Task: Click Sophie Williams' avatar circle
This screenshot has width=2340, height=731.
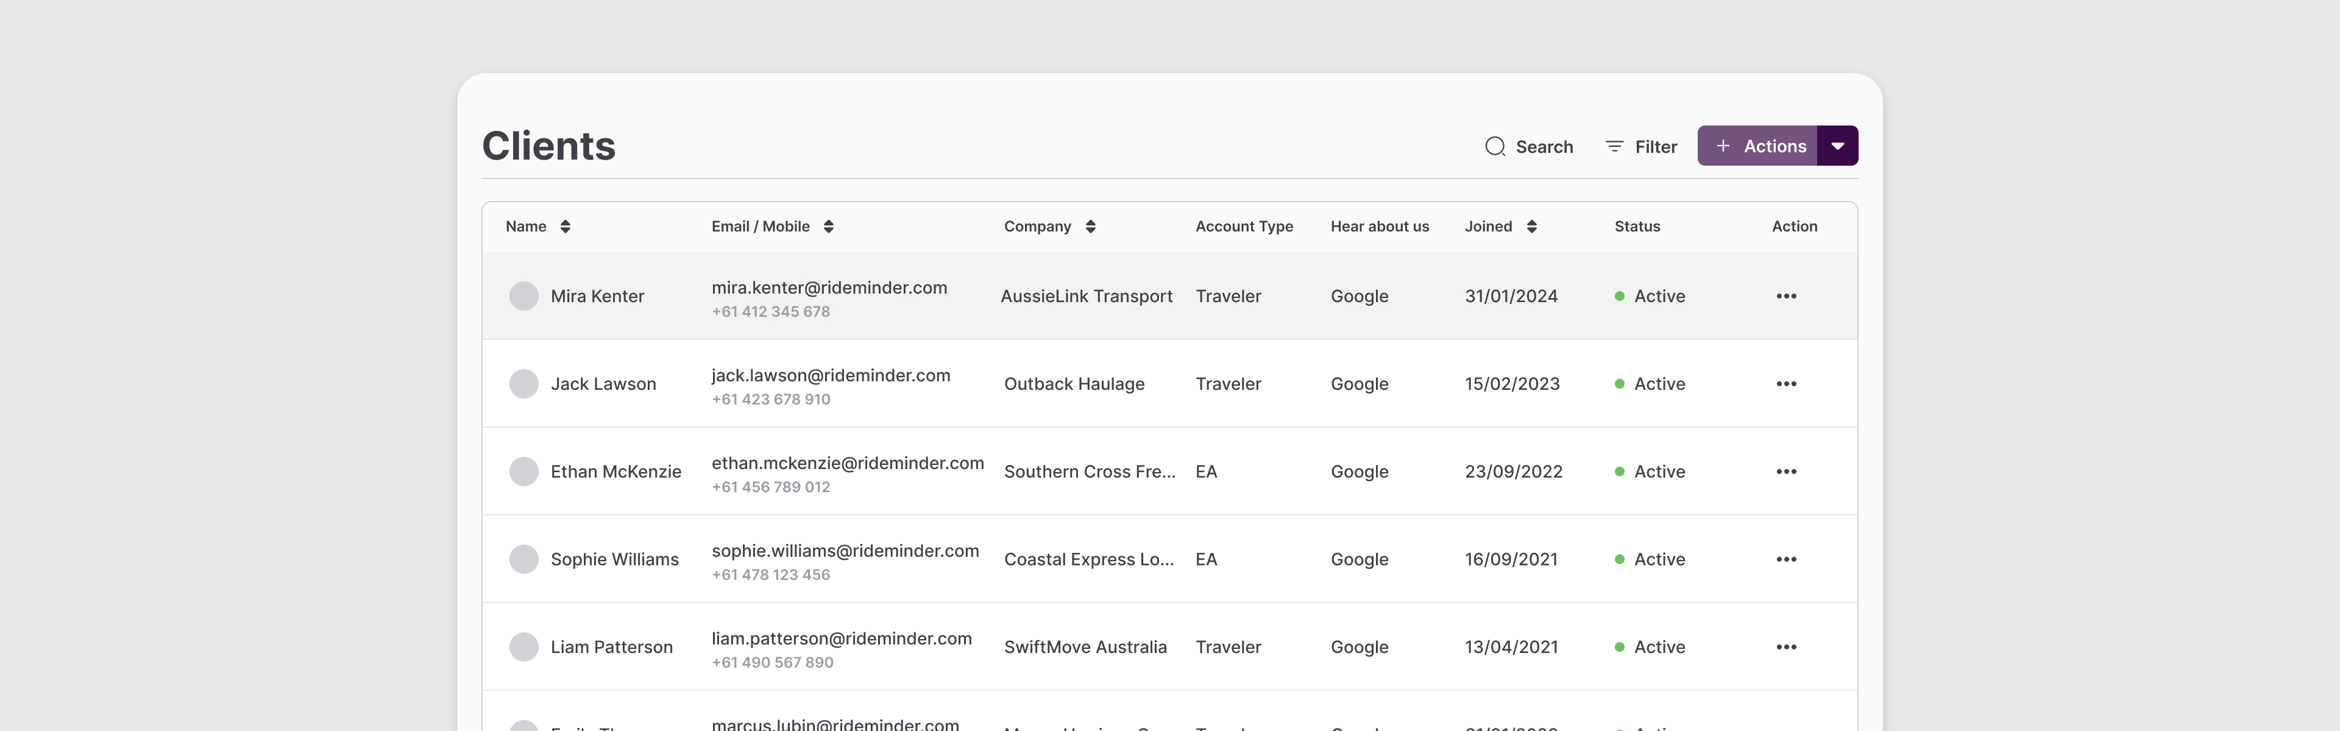Action: [x=523, y=559]
